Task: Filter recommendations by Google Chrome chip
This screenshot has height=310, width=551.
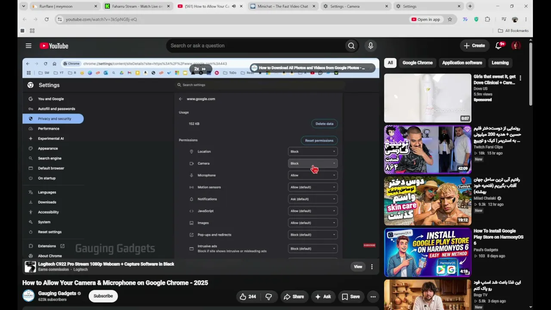Action: [418, 63]
